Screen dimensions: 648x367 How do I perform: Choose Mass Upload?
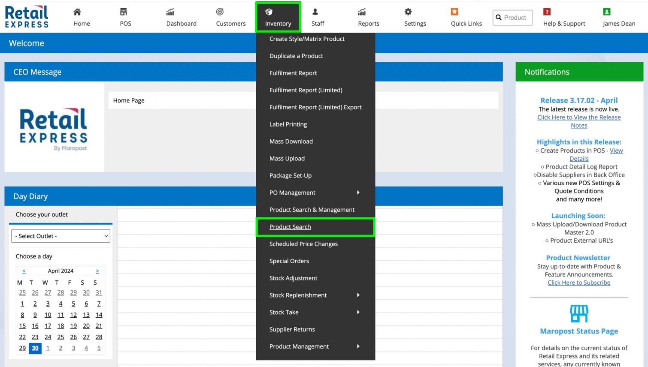click(287, 159)
